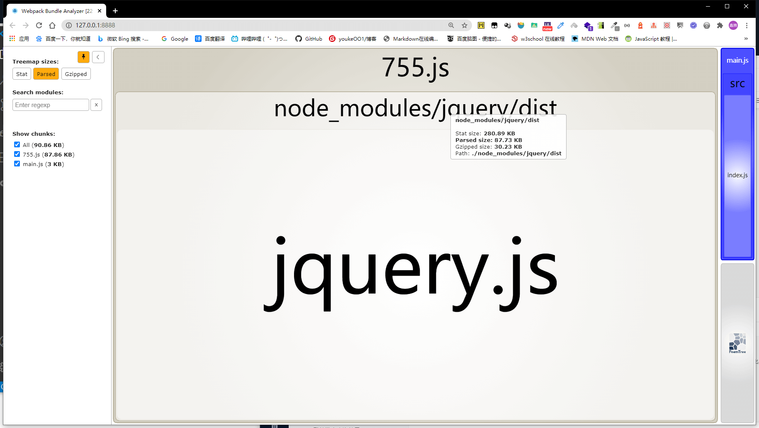
Task: Open the purple profile avatar
Action: coord(733,25)
